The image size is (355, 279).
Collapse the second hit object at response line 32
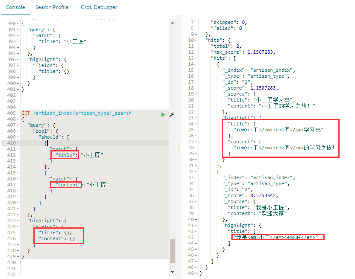point(196,171)
